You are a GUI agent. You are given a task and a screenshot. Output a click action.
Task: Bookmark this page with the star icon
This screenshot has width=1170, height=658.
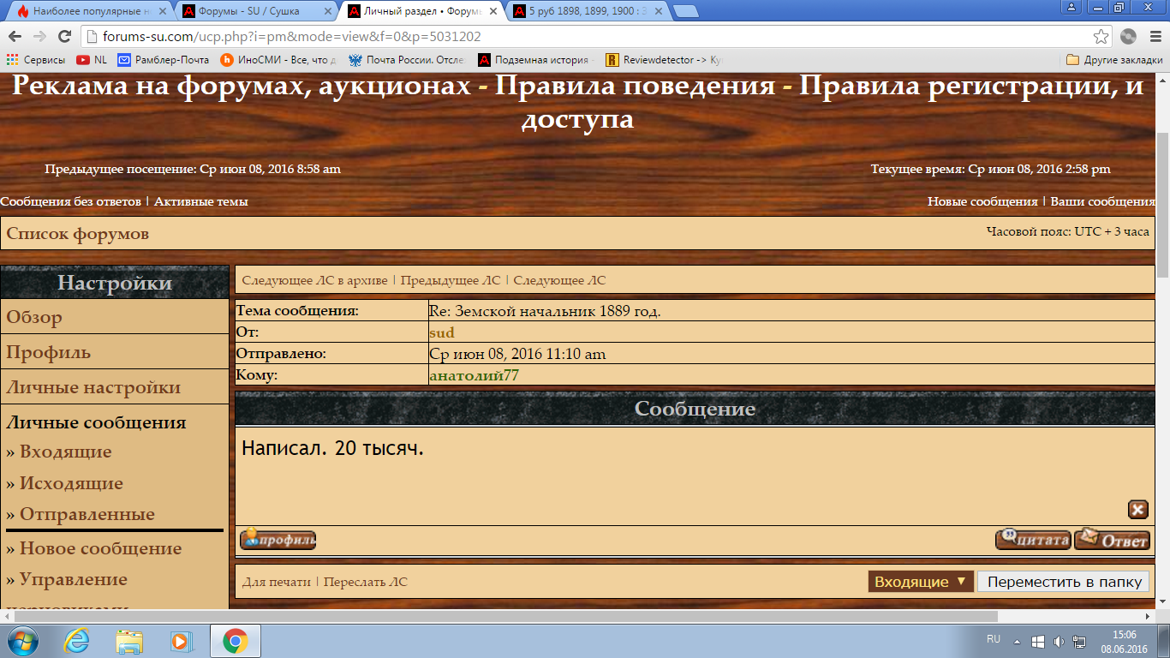pos(1101,36)
